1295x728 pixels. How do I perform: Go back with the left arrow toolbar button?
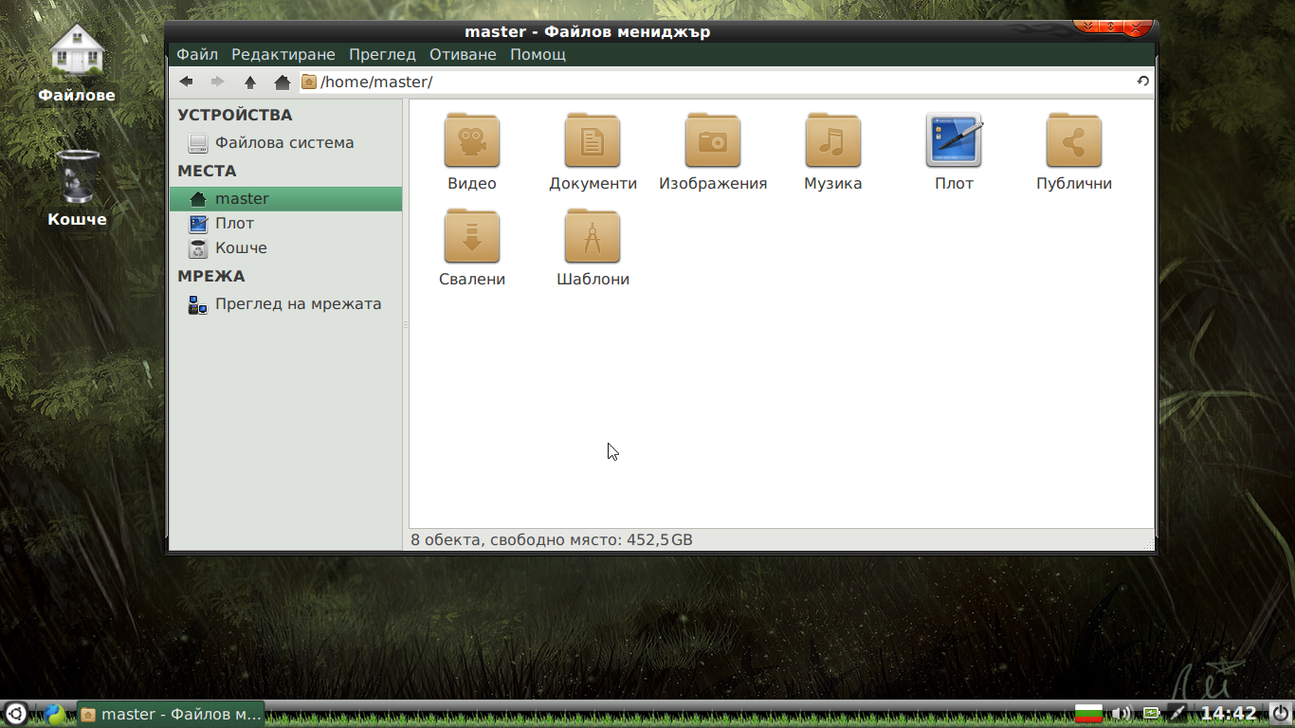(x=187, y=82)
